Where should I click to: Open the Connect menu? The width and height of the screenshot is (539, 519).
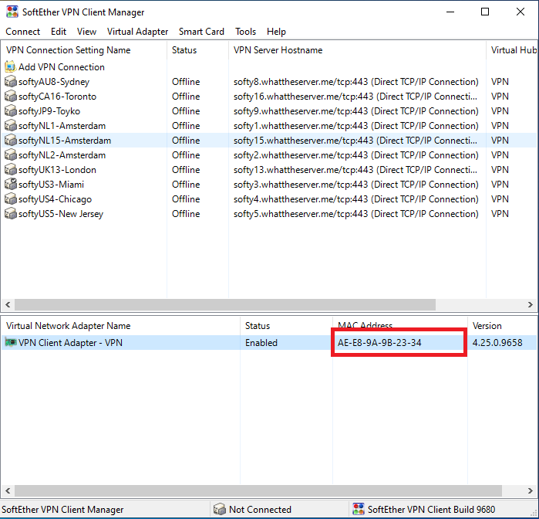point(22,32)
